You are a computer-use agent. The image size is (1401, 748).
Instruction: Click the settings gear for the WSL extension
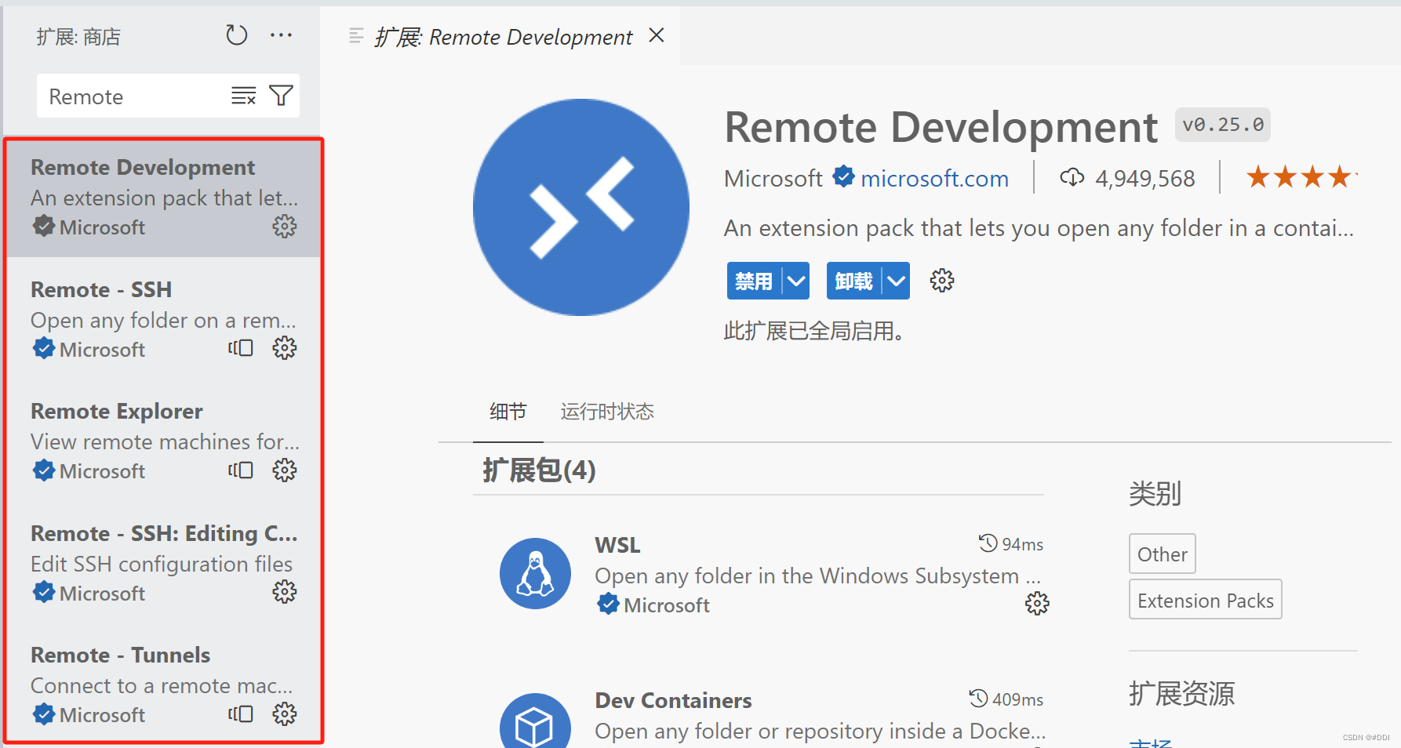[x=1036, y=604]
